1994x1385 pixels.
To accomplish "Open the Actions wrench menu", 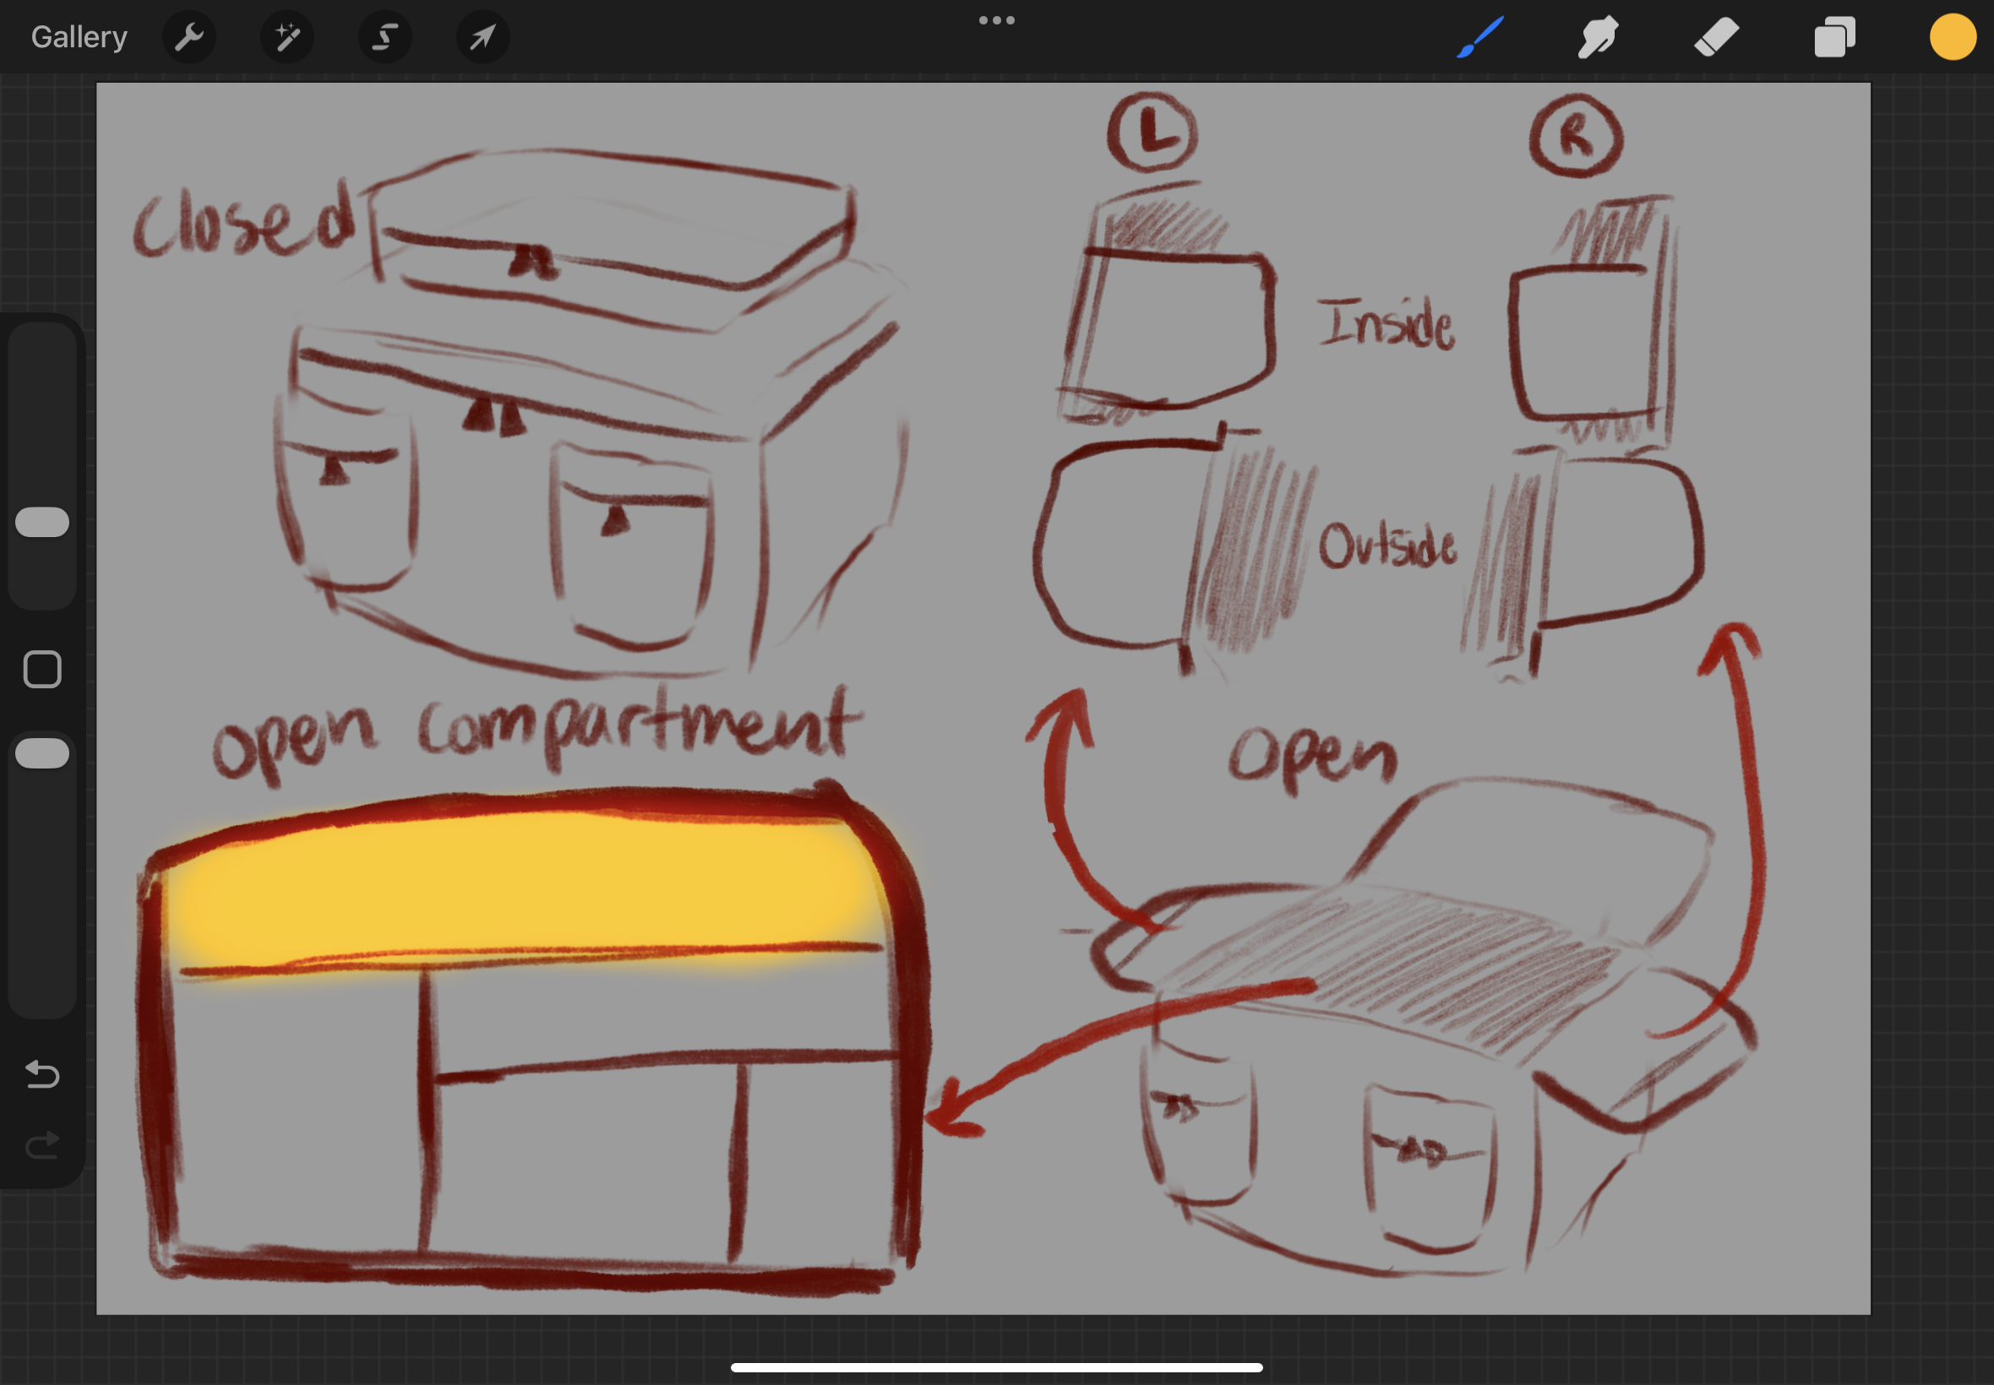I will pyautogui.click(x=188, y=37).
